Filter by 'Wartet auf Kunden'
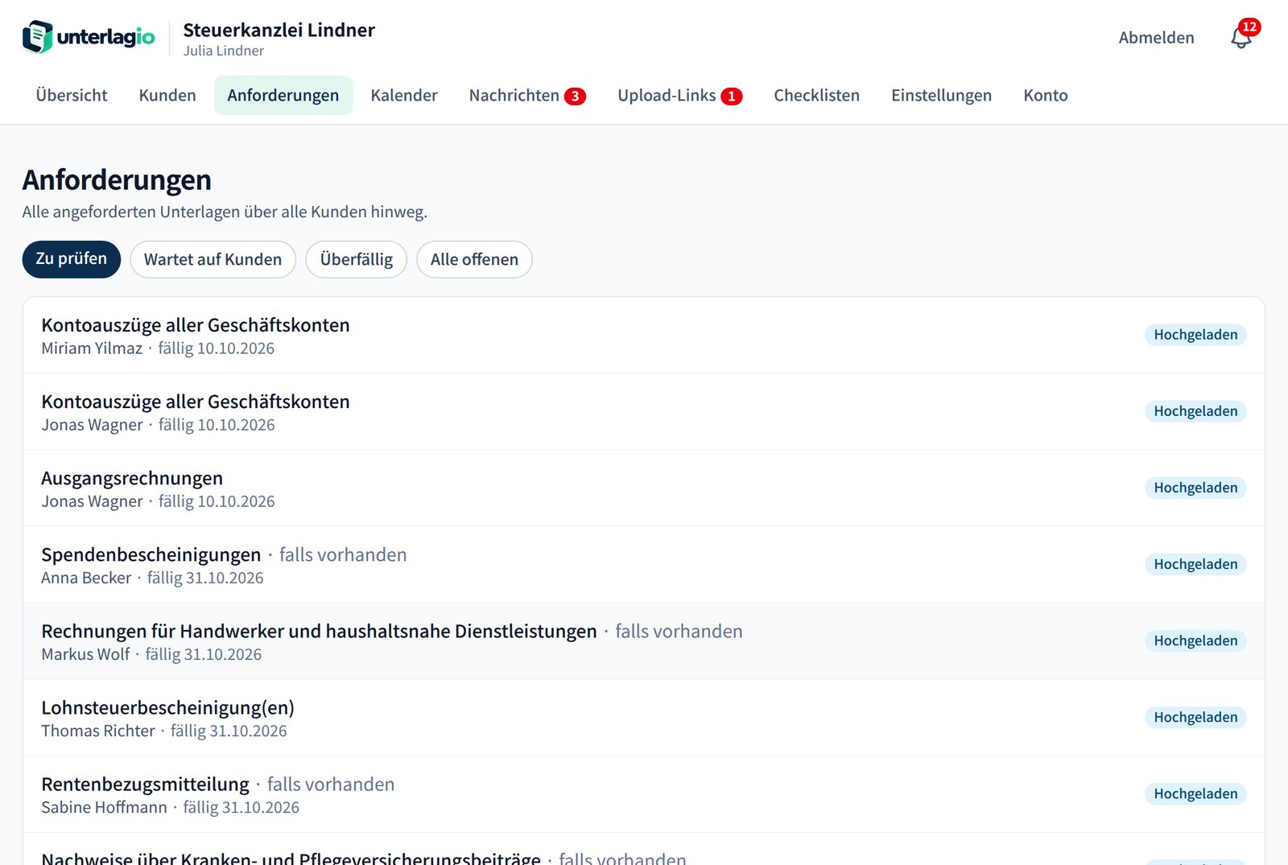The image size is (1288, 865). [213, 259]
